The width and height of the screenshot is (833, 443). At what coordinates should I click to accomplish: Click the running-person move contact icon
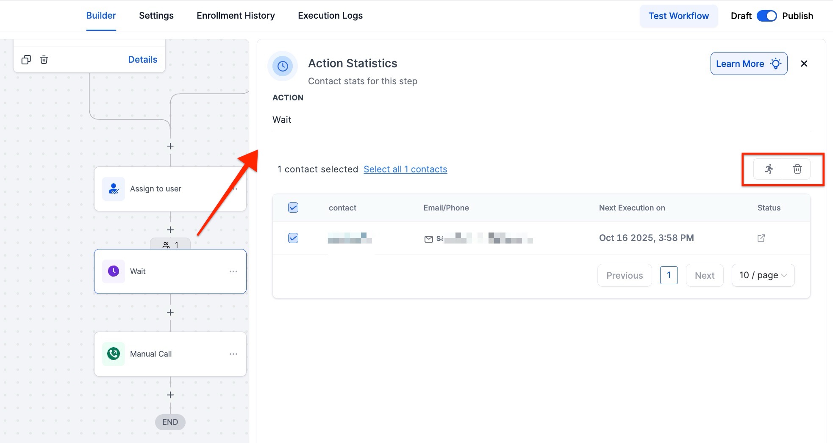[769, 169]
